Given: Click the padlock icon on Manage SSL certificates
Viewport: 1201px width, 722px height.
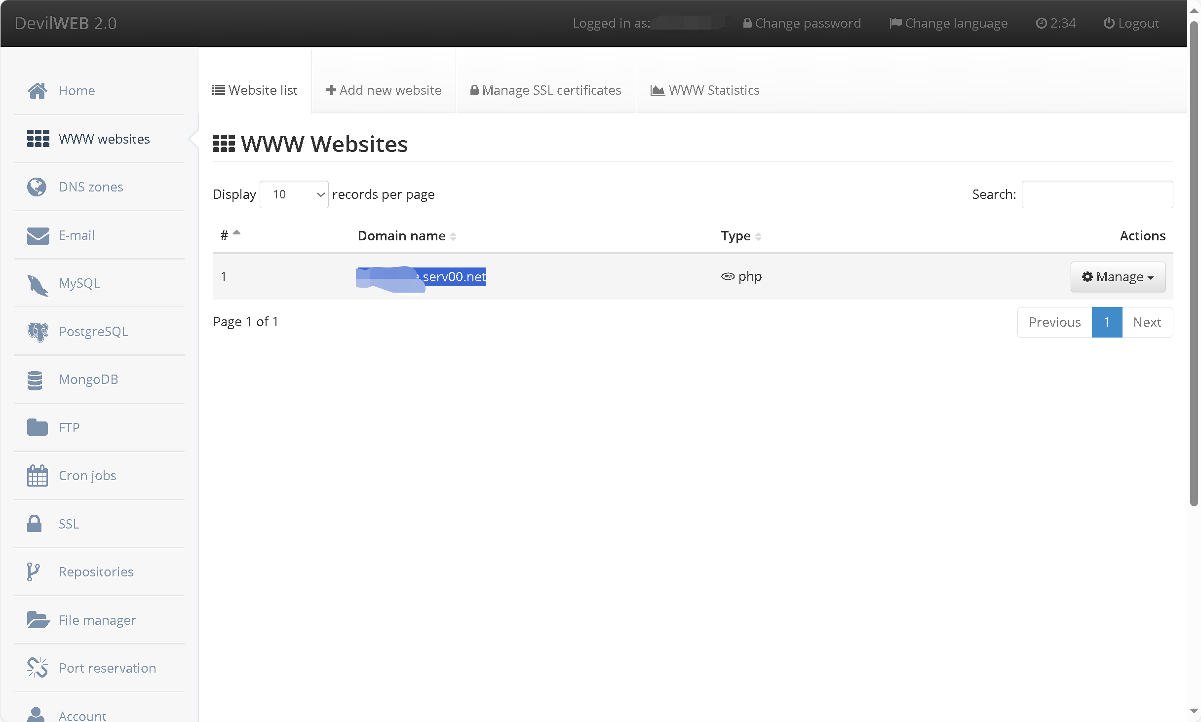Looking at the screenshot, I should tap(474, 90).
